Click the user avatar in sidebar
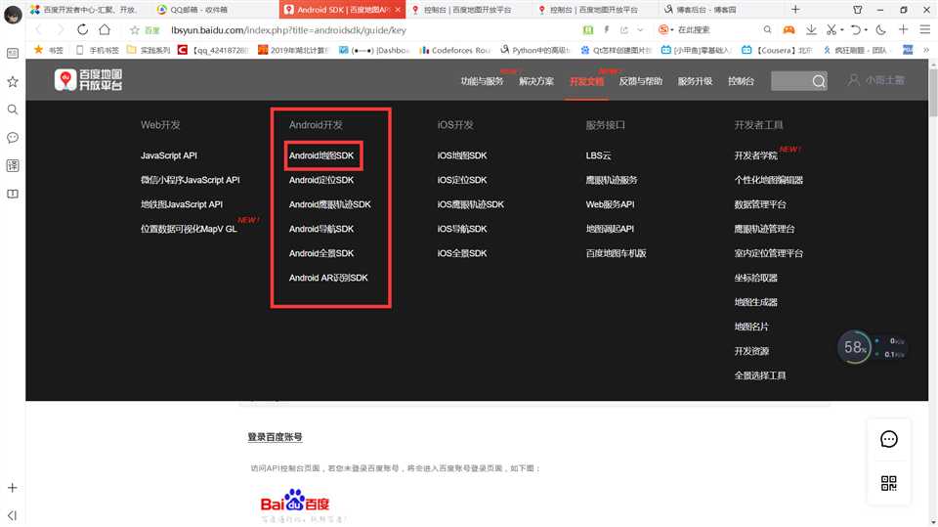The width and height of the screenshot is (938, 527). click(13, 14)
